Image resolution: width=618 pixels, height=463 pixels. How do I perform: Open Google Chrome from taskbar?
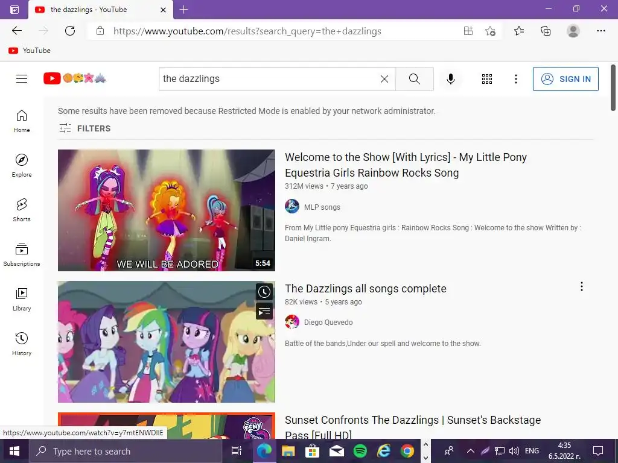pyautogui.click(x=407, y=451)
